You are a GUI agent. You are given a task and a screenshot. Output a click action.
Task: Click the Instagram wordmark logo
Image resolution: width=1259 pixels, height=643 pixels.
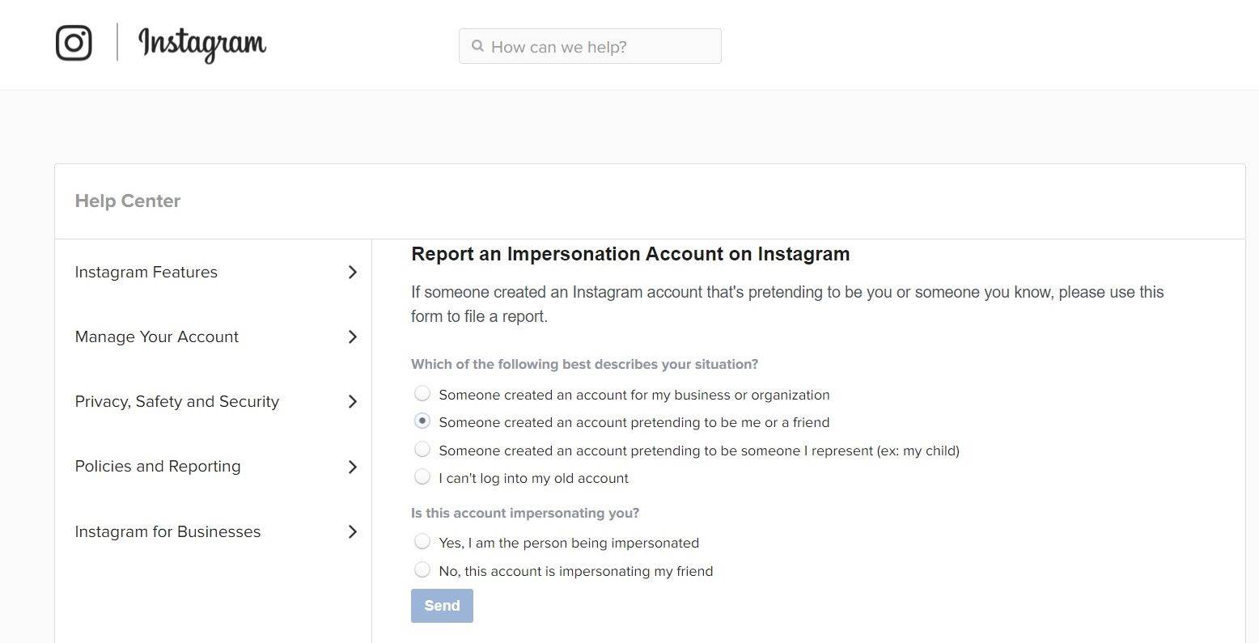click(202, 44)
